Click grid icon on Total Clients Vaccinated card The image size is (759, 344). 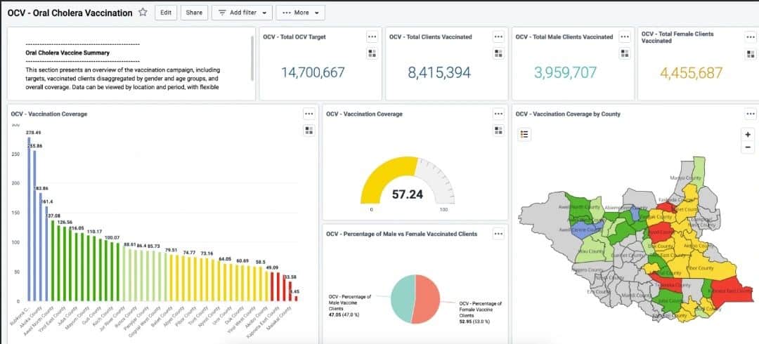pos(498,53)
